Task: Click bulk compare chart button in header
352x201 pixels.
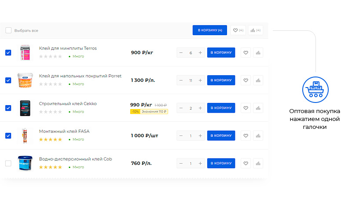Action: [x=255, y=30]
